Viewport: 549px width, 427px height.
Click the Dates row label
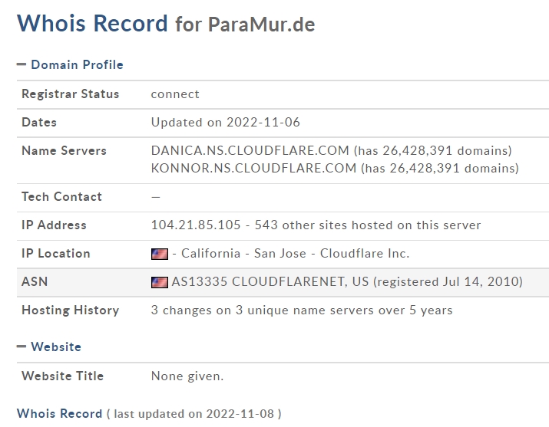point(39,123)
